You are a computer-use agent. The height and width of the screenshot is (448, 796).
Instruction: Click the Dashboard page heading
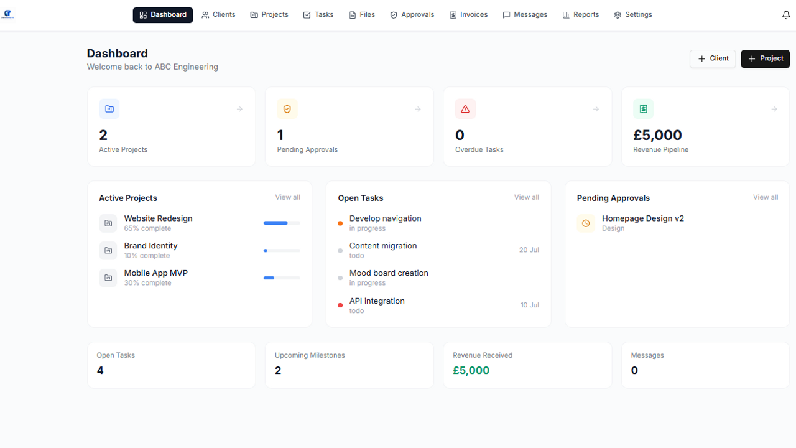[118, 54]
